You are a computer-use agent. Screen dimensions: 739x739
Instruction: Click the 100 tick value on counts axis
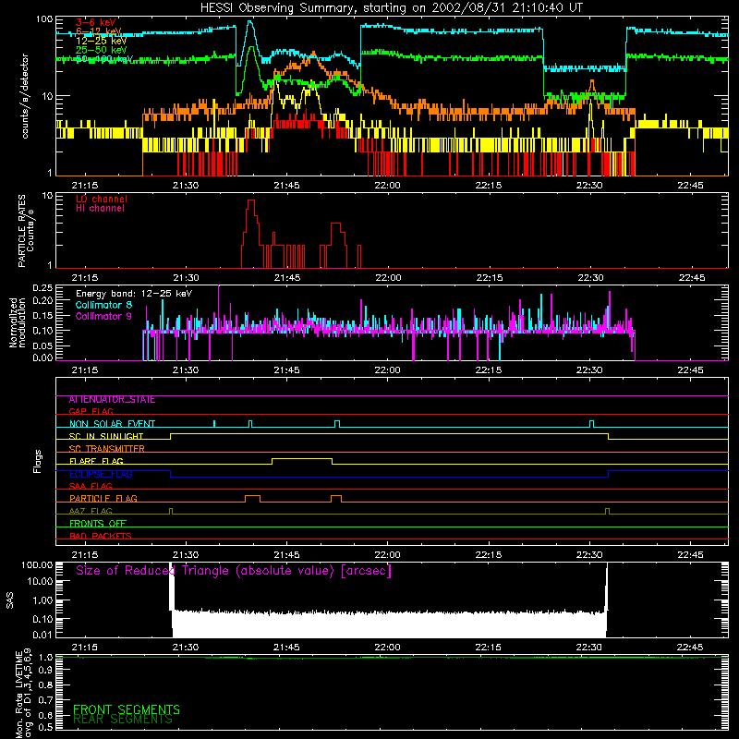(43, 19)
